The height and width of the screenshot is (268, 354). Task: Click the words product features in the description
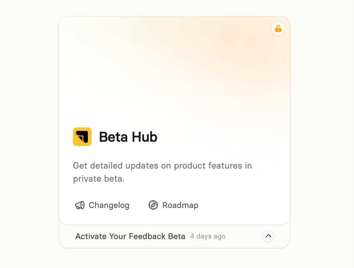208,166
